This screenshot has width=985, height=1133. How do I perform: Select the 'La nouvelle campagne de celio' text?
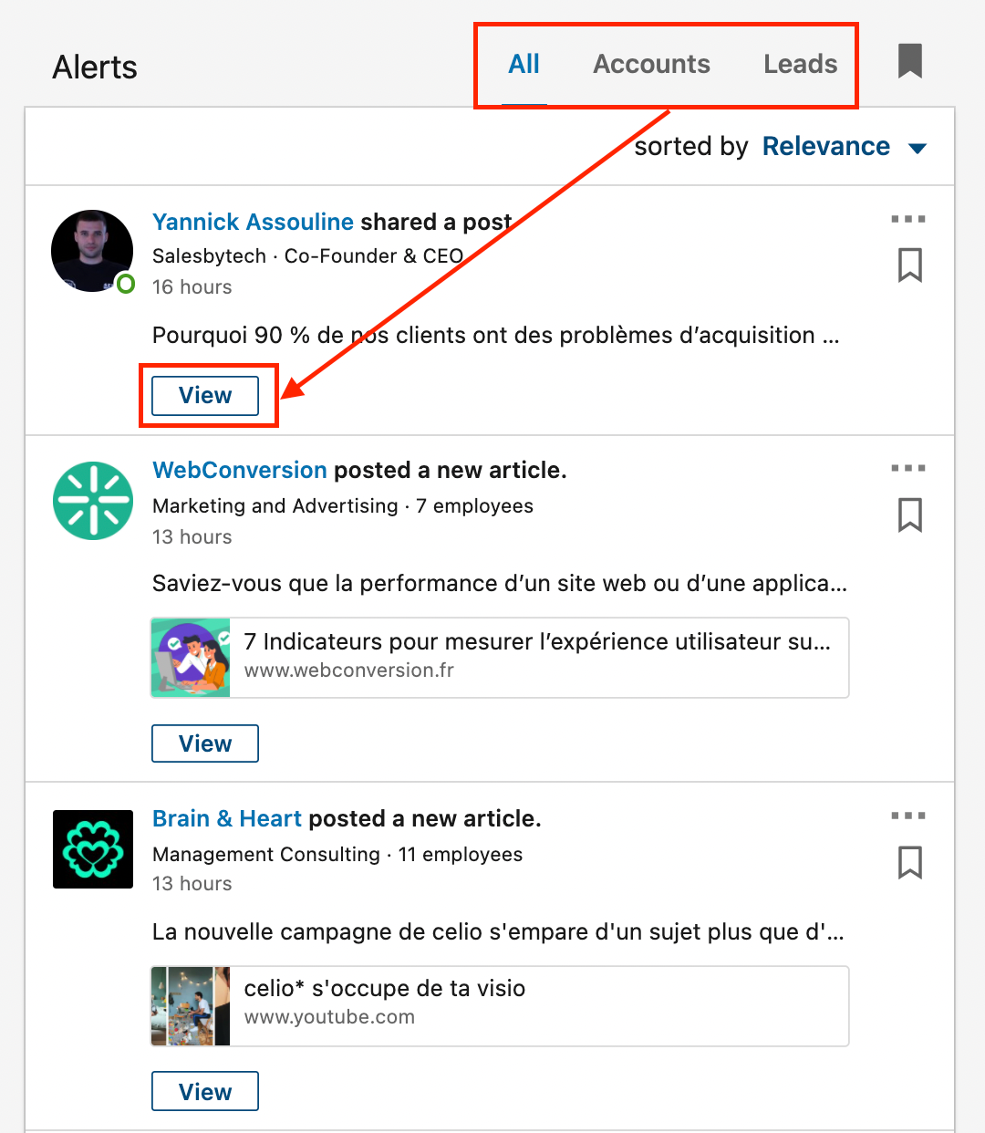tap(498, 931)
